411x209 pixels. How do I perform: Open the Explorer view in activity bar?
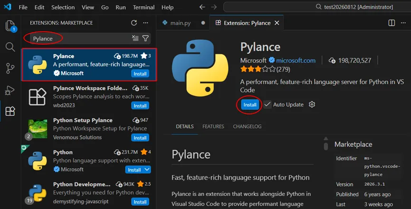coord(10,26)
